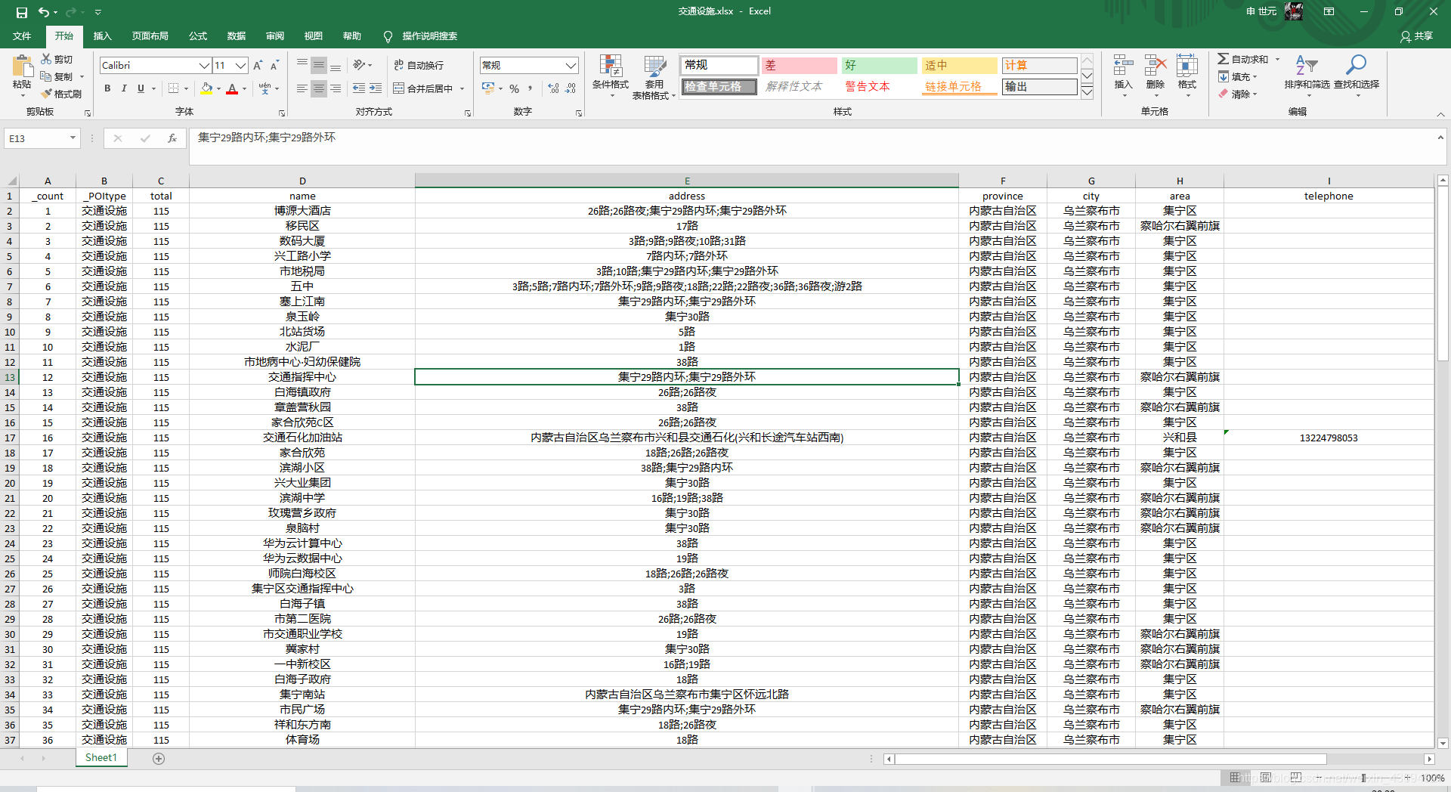
Task: Click the Share (共享) button
Action: click(x=1417, y=36)
